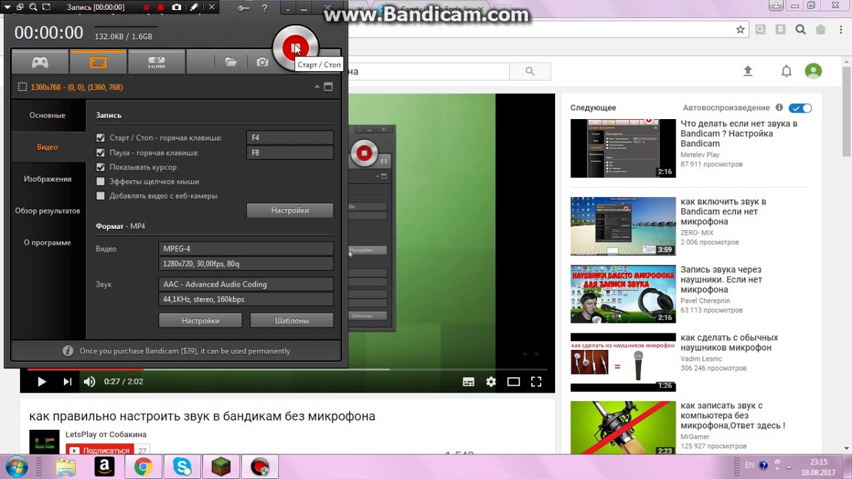Click the red Start/Stop record button in Bandicam
The width and height of the screenshot is (852, 479).
click(296, 47)
